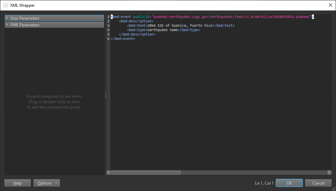Expand the User Parameters category

point(54,18)
